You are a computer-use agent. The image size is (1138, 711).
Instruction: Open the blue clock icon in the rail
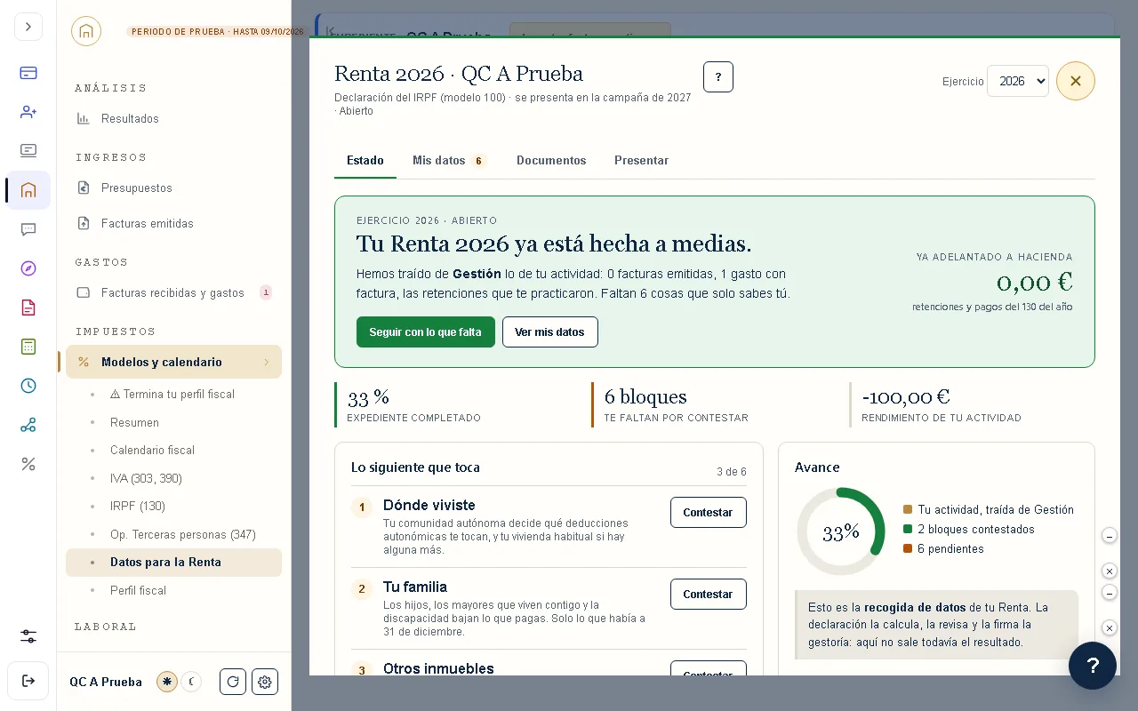[x=28, y=386]
